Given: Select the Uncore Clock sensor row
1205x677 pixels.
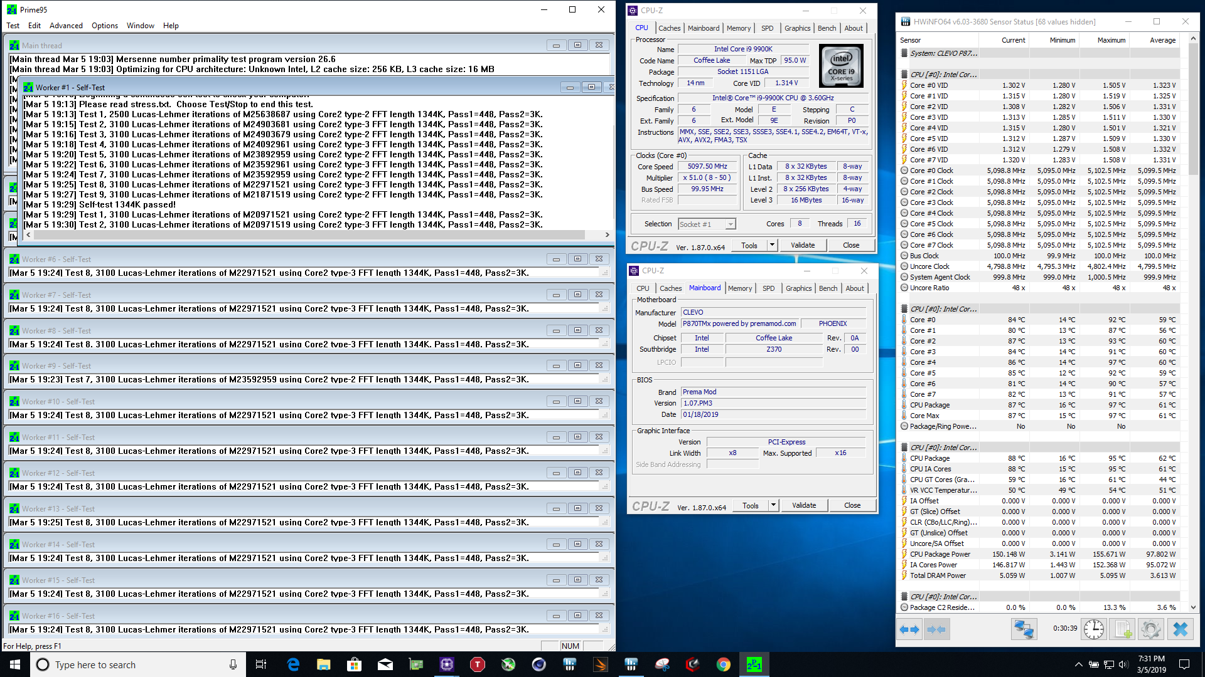Looking at the screenshot, I should (x=1040, y=266).
